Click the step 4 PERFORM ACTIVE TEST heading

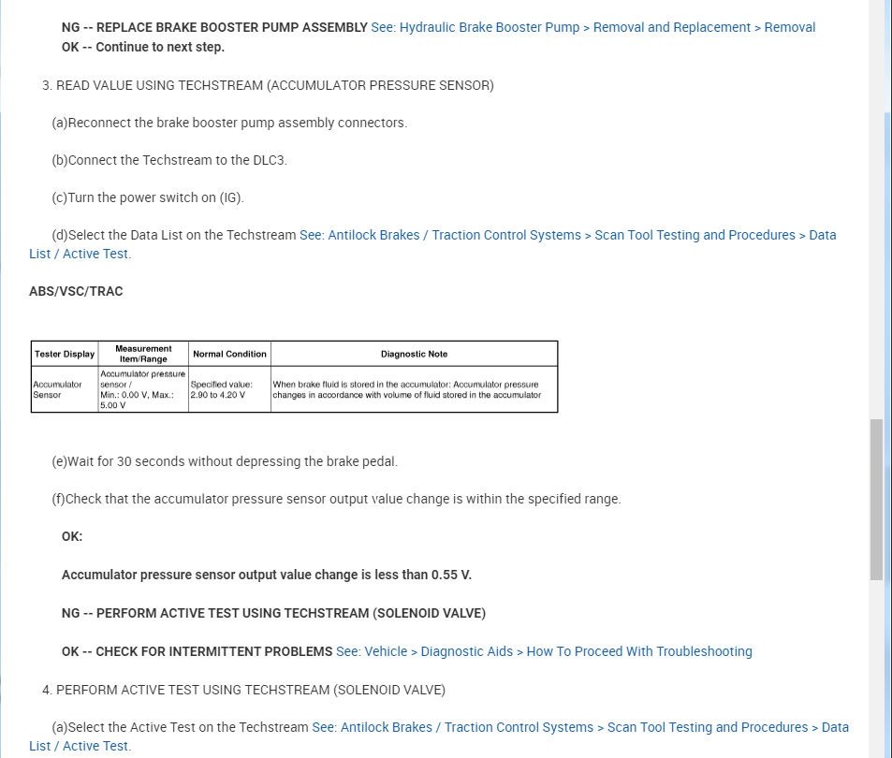pos(243,690)
